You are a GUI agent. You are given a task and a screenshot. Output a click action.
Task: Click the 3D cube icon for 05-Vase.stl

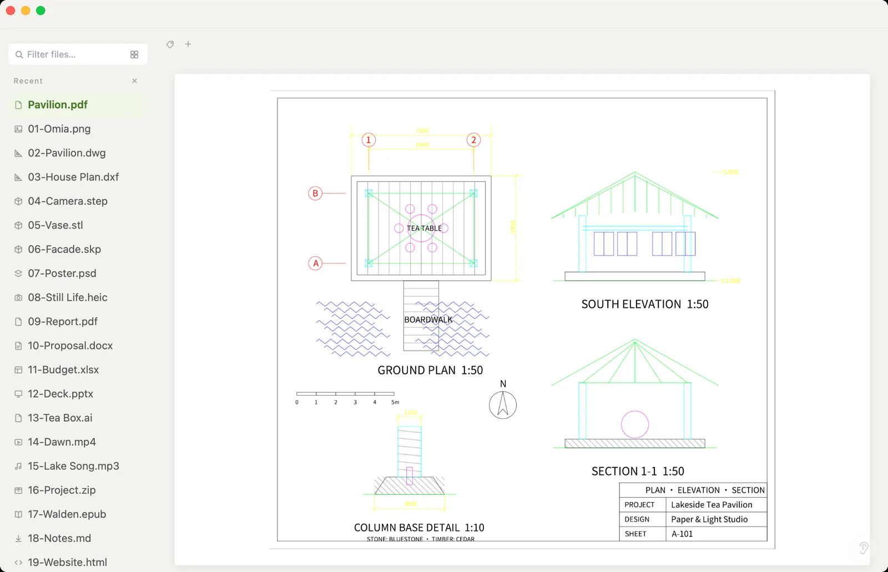pyautogui.click(x=18, y=225)
